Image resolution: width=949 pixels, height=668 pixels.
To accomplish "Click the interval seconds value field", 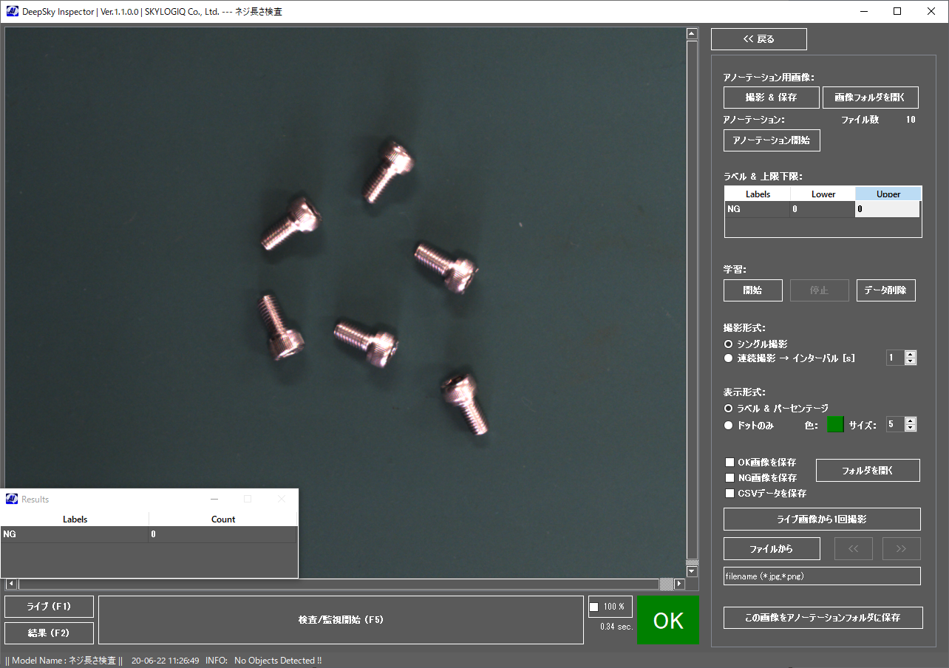I will point(895,358).
